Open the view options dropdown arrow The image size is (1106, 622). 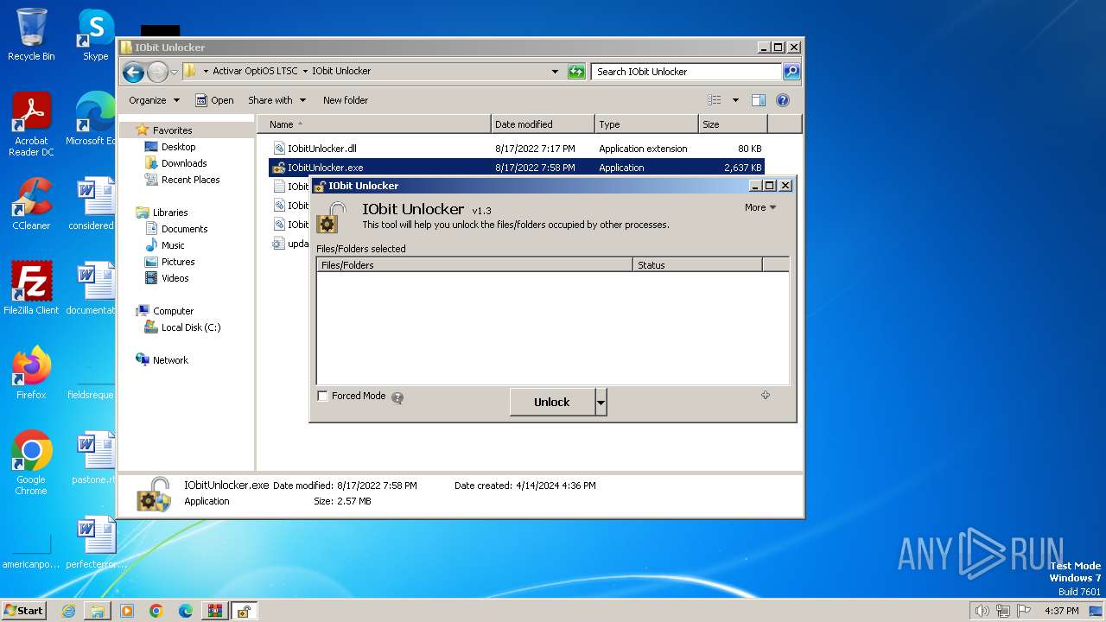[x=735, y=100]
